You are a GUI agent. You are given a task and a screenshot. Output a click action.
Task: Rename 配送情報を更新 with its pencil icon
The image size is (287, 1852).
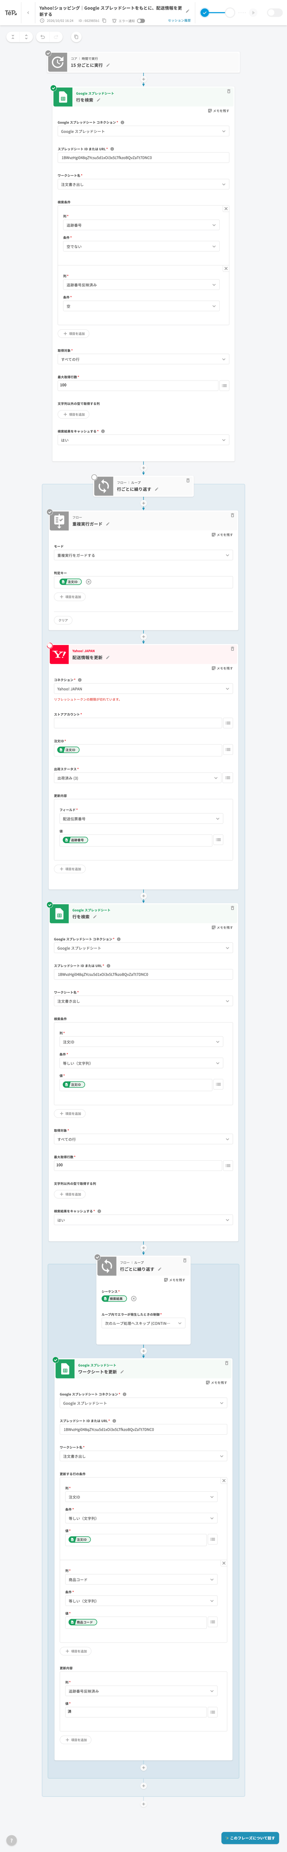click(x=108, y=658)
